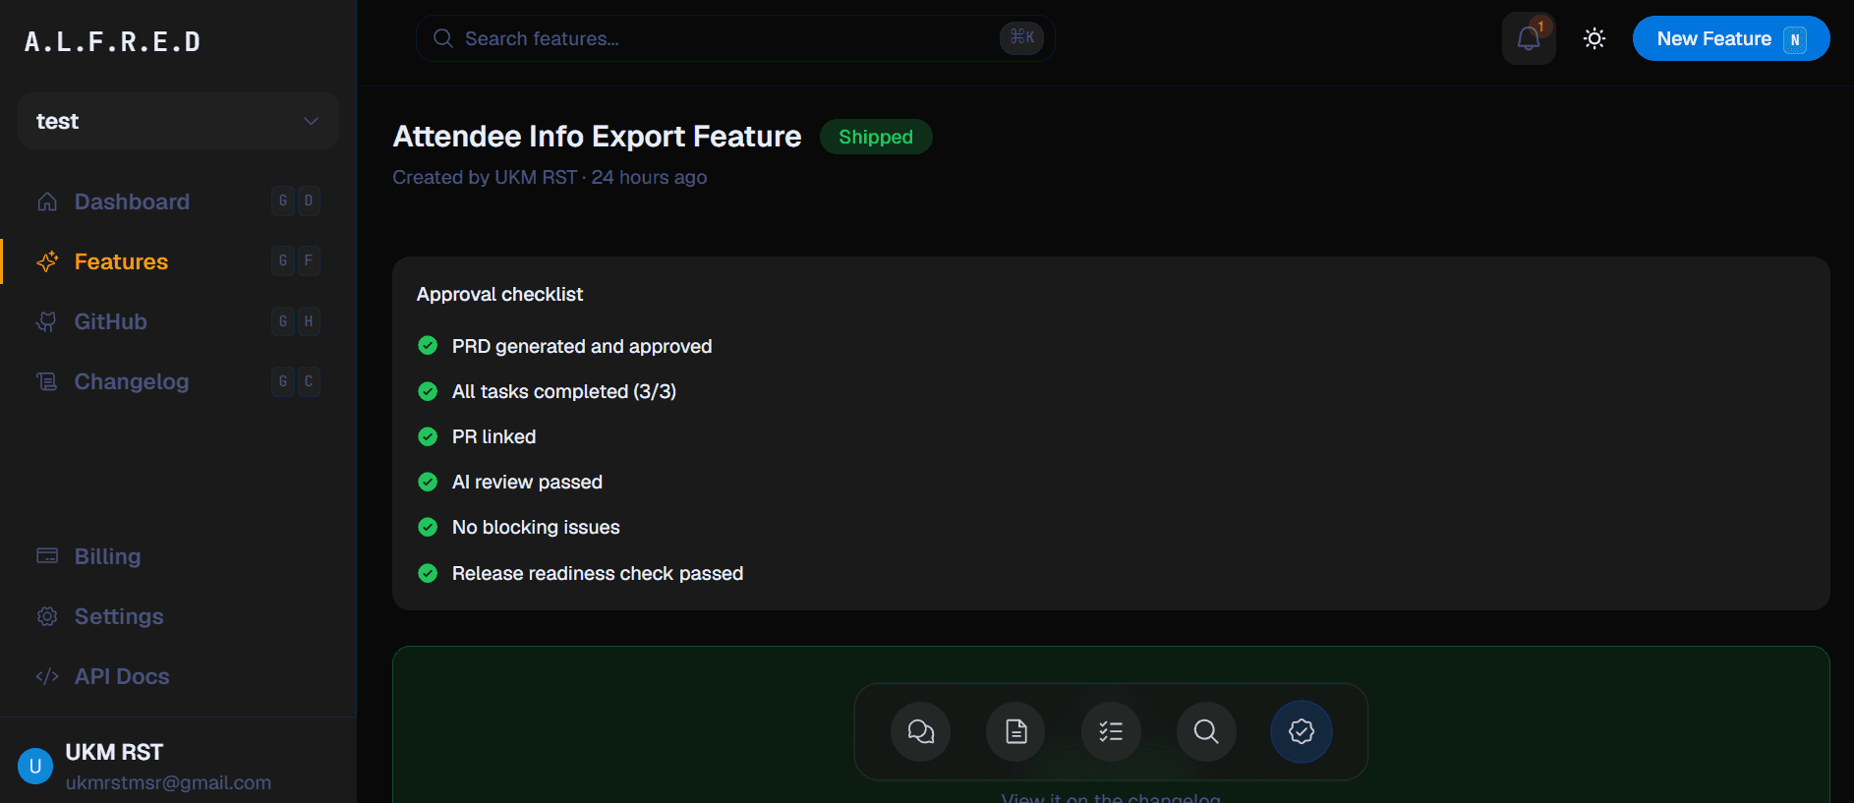The width and height of the screenshot is (1854, 803).
Task: Toggle the light/dark theme sun icon
Action: click(x=1594, y=38)
